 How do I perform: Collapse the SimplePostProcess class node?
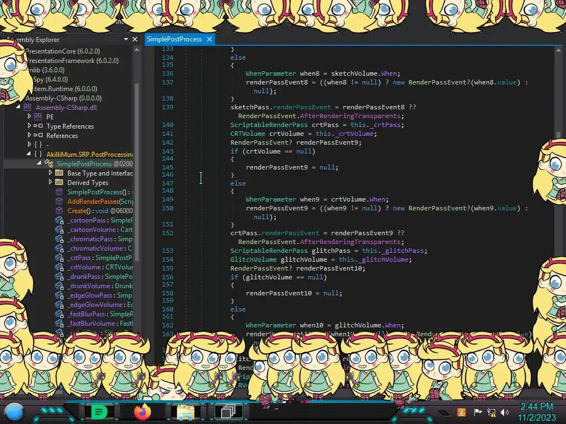click(x=39, y=163)
